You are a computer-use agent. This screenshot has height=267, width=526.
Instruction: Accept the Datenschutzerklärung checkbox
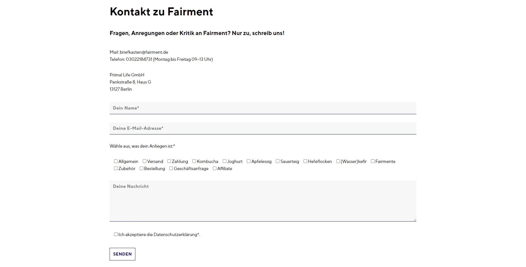click(x=116, y=234)
